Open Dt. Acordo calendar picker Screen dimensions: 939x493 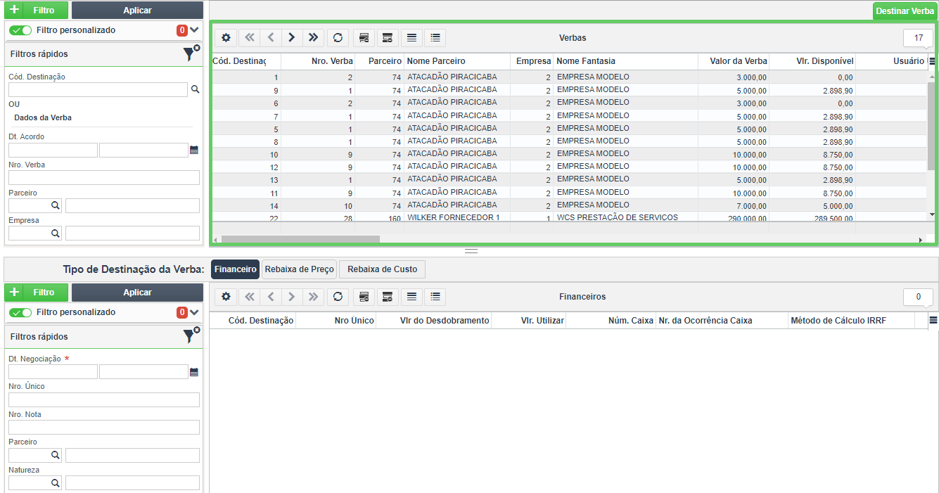click(x=194, y=150)
